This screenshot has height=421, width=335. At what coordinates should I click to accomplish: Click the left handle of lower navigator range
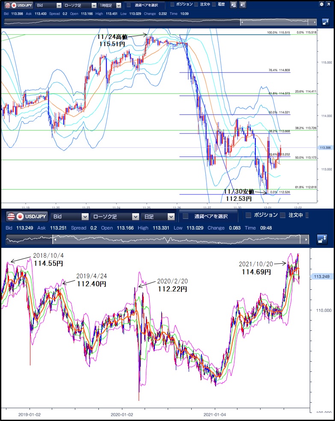(54, 239)
